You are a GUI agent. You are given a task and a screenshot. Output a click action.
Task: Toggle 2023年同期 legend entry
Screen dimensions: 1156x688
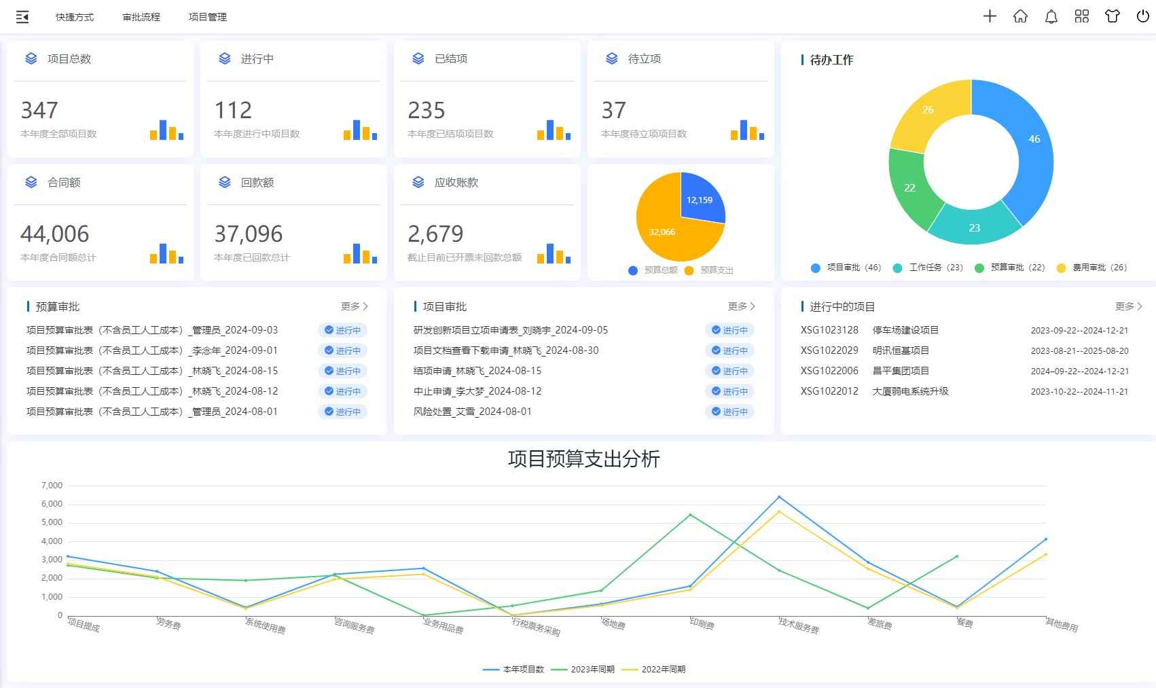(583, 669)
